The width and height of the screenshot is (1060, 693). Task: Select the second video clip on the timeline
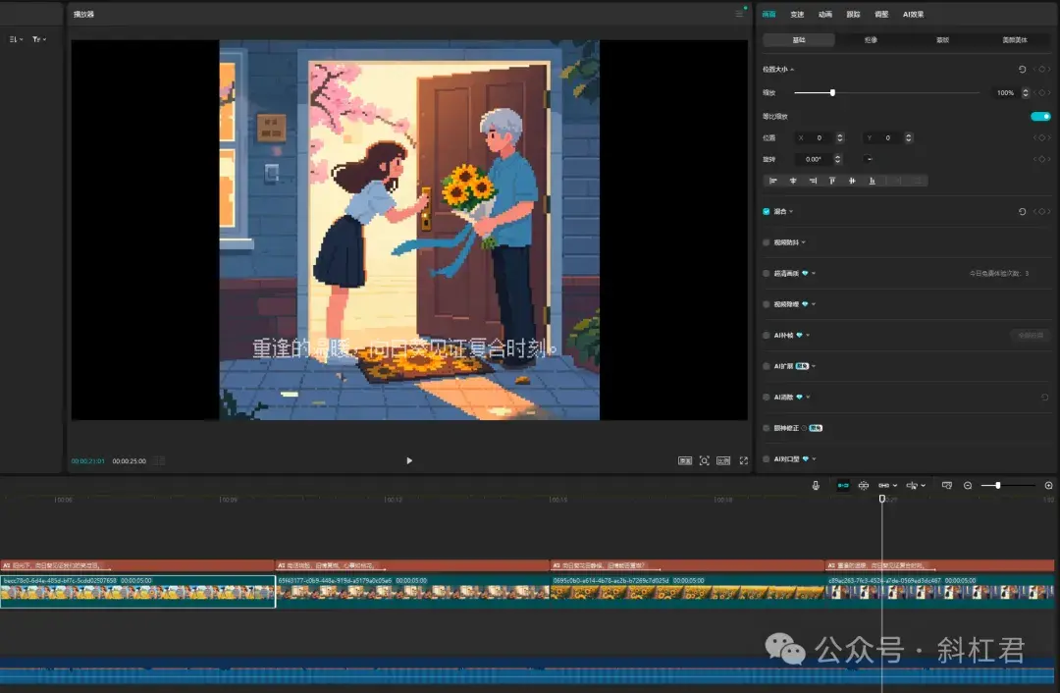[412, 592]
